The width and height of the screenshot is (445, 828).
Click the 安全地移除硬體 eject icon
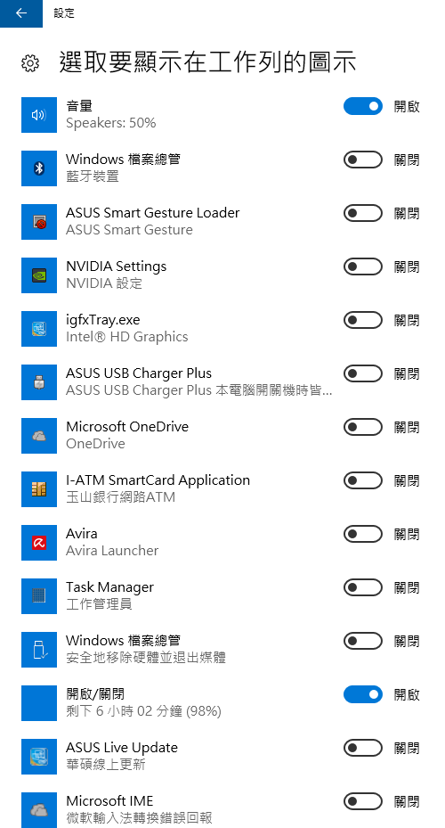[39, 650]
